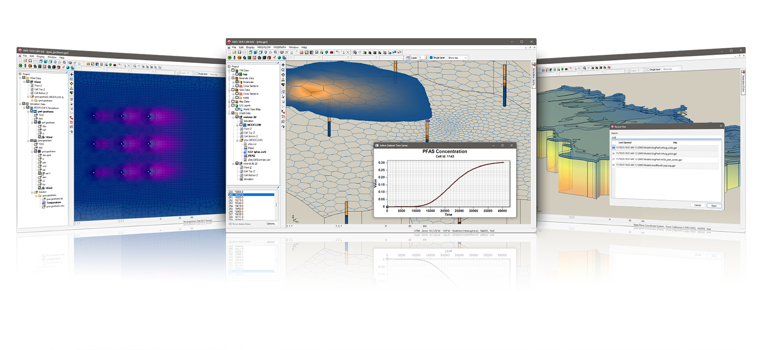Open File menu in center pfas window
Screen dimensions: 762x350
tap(234, 47)
